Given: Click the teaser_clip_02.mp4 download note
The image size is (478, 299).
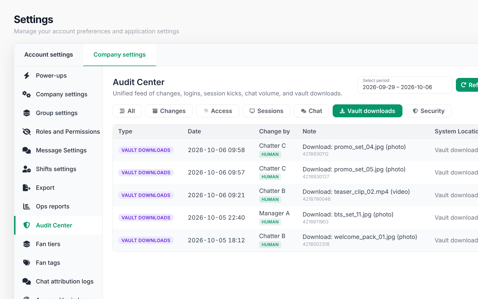Looking at the screenshot, I should (356, 192).
